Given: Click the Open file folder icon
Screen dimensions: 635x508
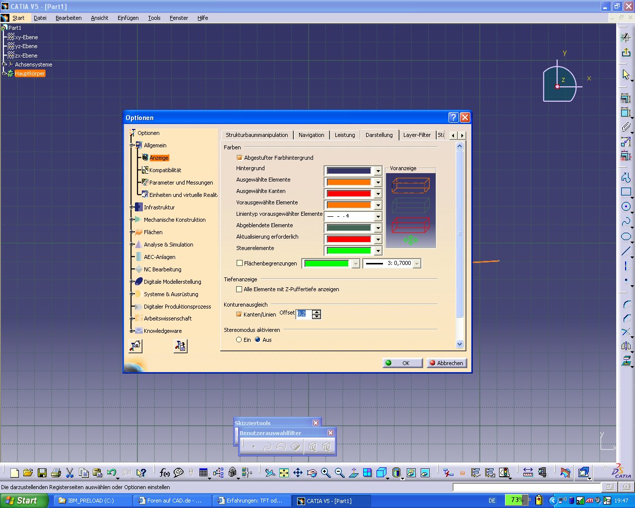Looking at the screenshot, I should tap(28, 473).
